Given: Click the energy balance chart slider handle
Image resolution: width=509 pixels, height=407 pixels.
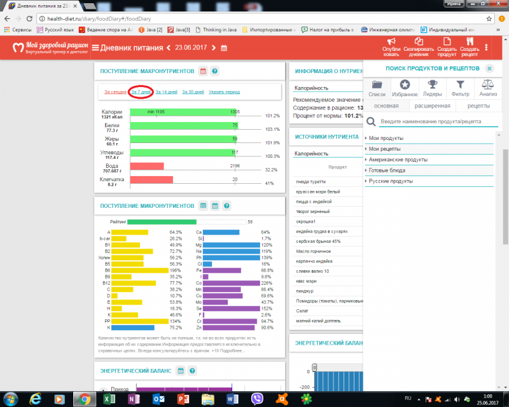Looking at the screenshot, I should (x=314, y=368).
